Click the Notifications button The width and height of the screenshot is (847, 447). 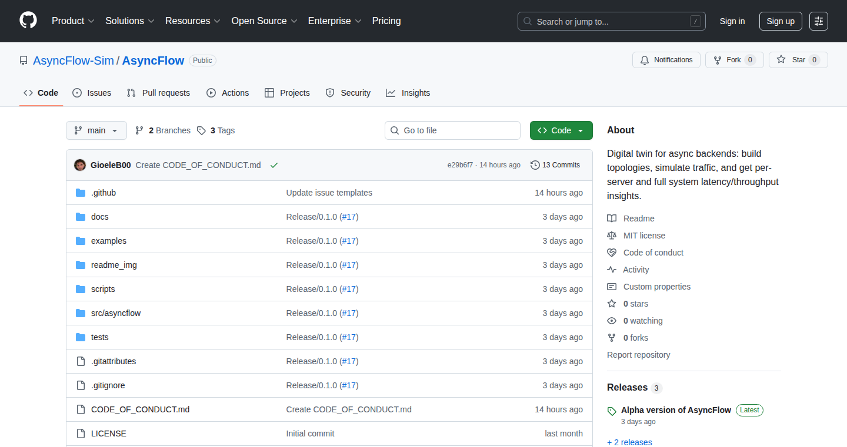666,60
